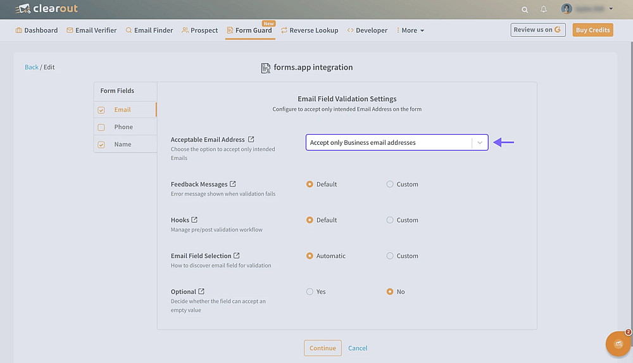Select the Email form field row

click(125, 109)
